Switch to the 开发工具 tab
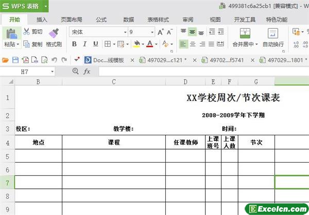309x215 pixels. click(x=245, y=20)
